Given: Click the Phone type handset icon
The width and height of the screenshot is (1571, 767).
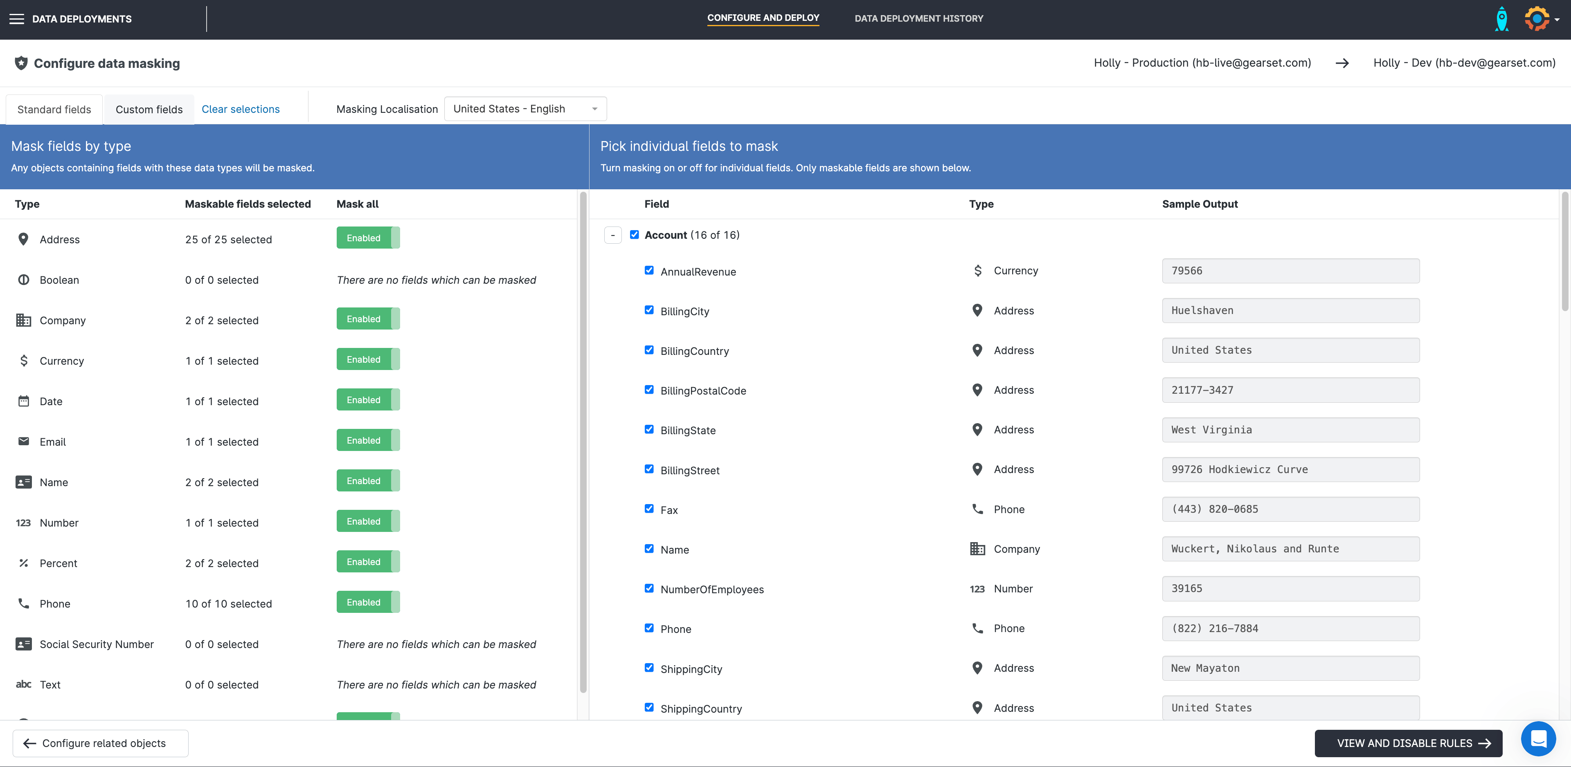Looking at the screenshot, I should [x=23, y=603].
